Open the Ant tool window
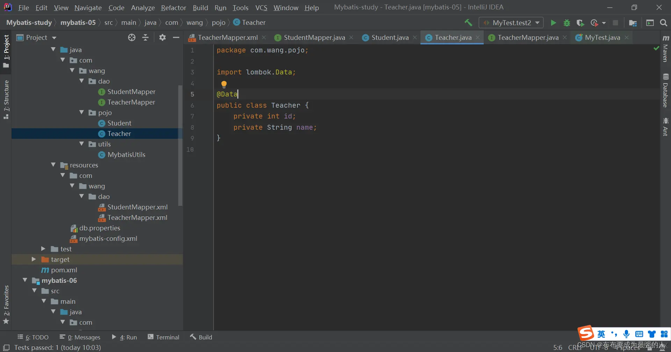 tap(665, 127)
